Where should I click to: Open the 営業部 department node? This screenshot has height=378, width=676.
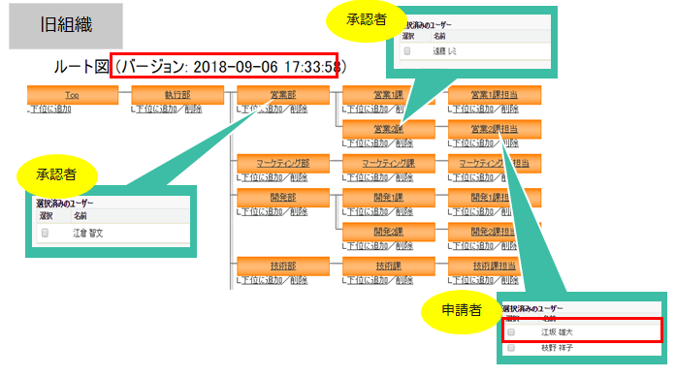point(283,95)
